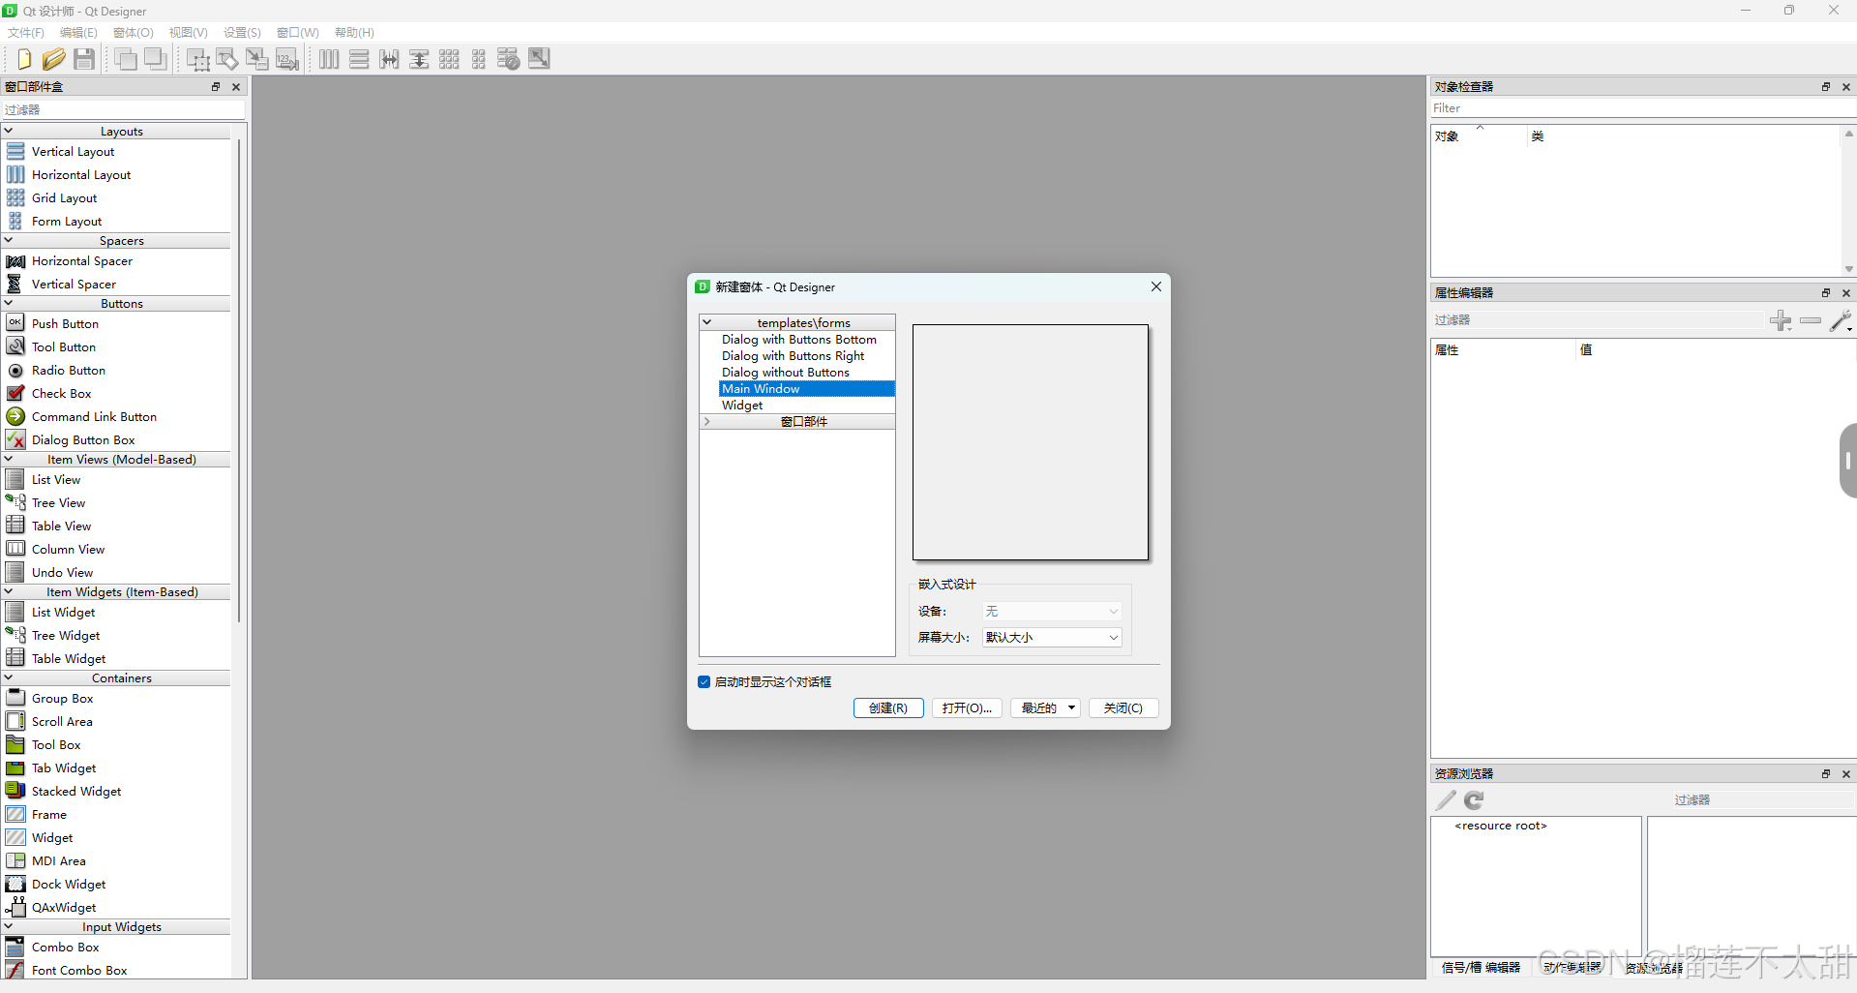Viewport: 1857px width, 993px height.
Task: Click the minus icon in property editor
Action: click(x=1811, y=320)
